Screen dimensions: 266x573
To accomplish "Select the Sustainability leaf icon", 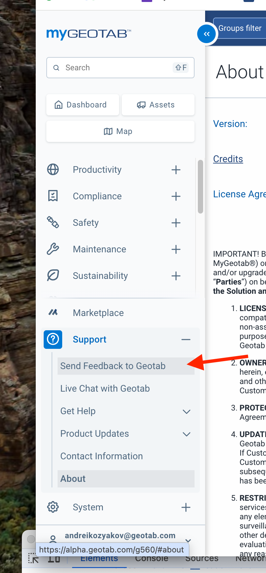I will pyautogui.click(x=53, y=276).
